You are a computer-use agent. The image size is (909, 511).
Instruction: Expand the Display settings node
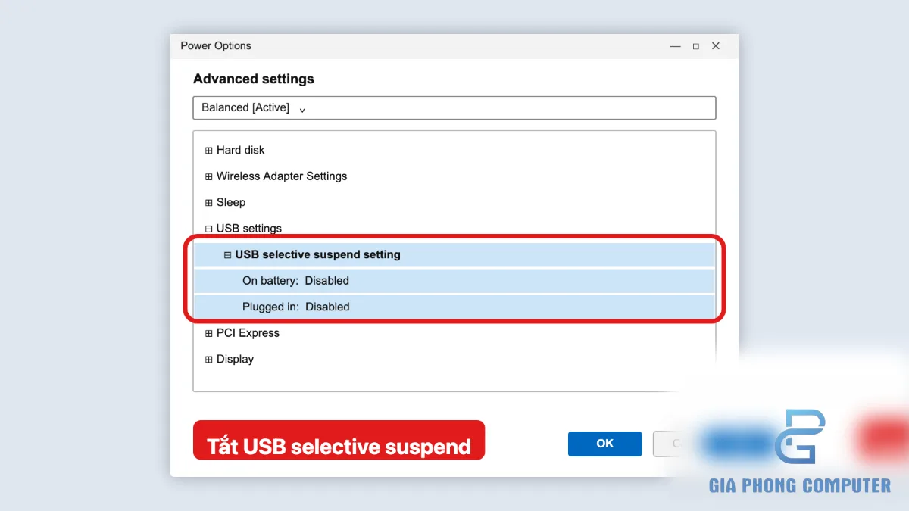pos(209,360)
